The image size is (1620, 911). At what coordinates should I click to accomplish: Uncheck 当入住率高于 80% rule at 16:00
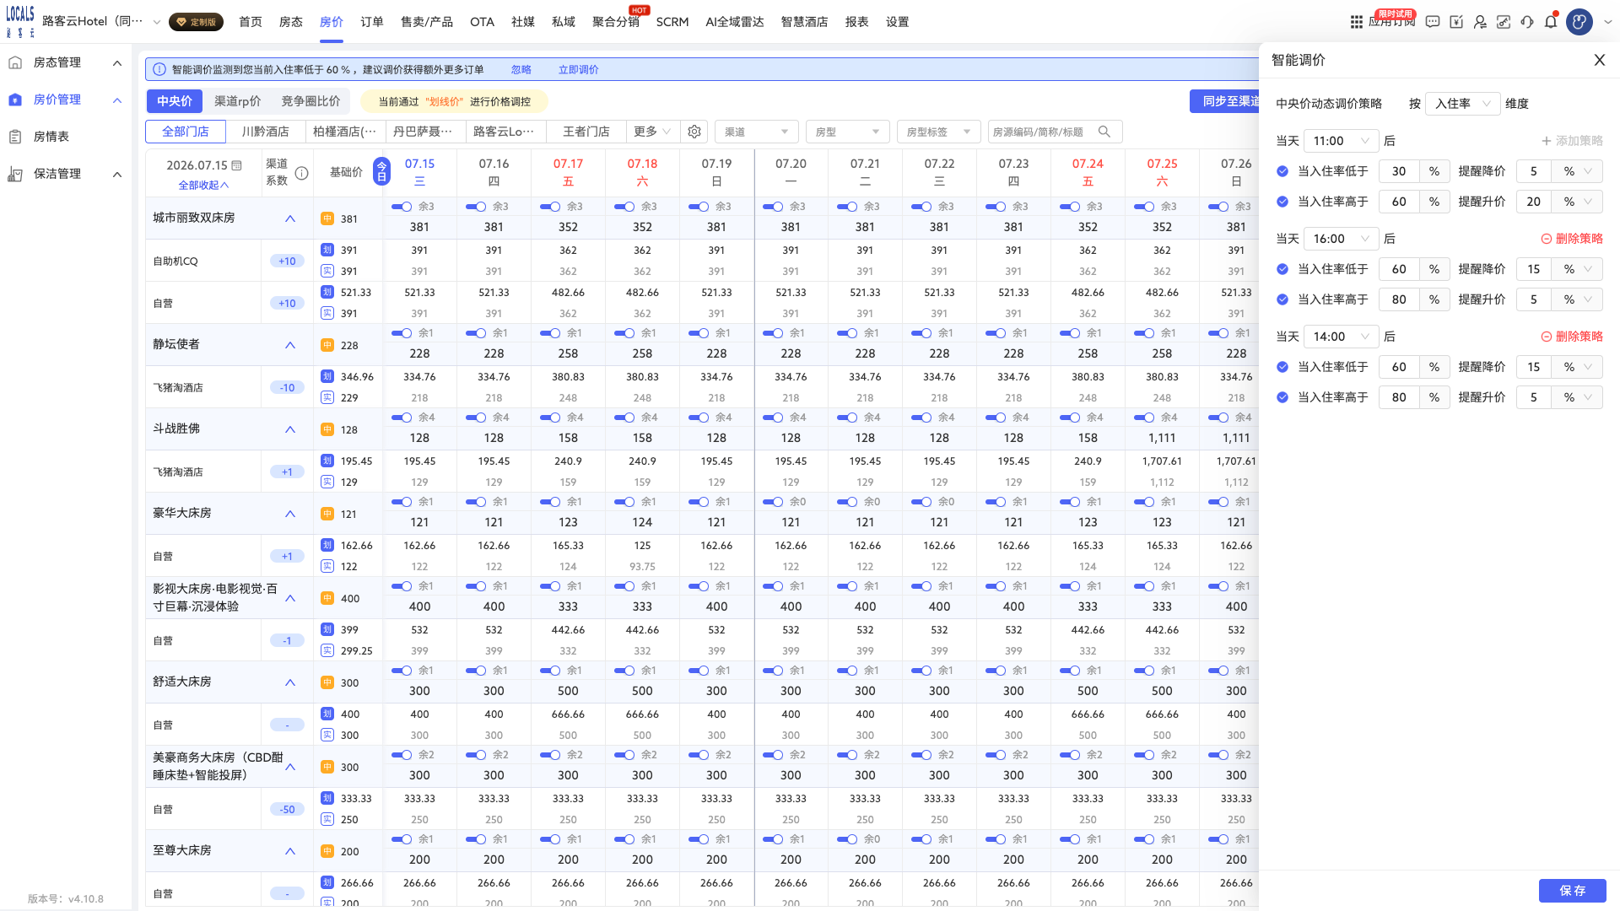tap(1282, 299)
